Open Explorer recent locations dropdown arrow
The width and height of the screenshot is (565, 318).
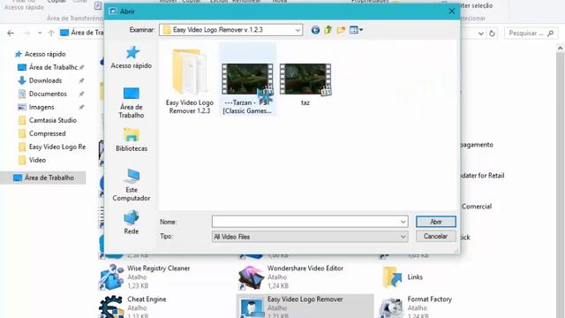tap(40, 34)
